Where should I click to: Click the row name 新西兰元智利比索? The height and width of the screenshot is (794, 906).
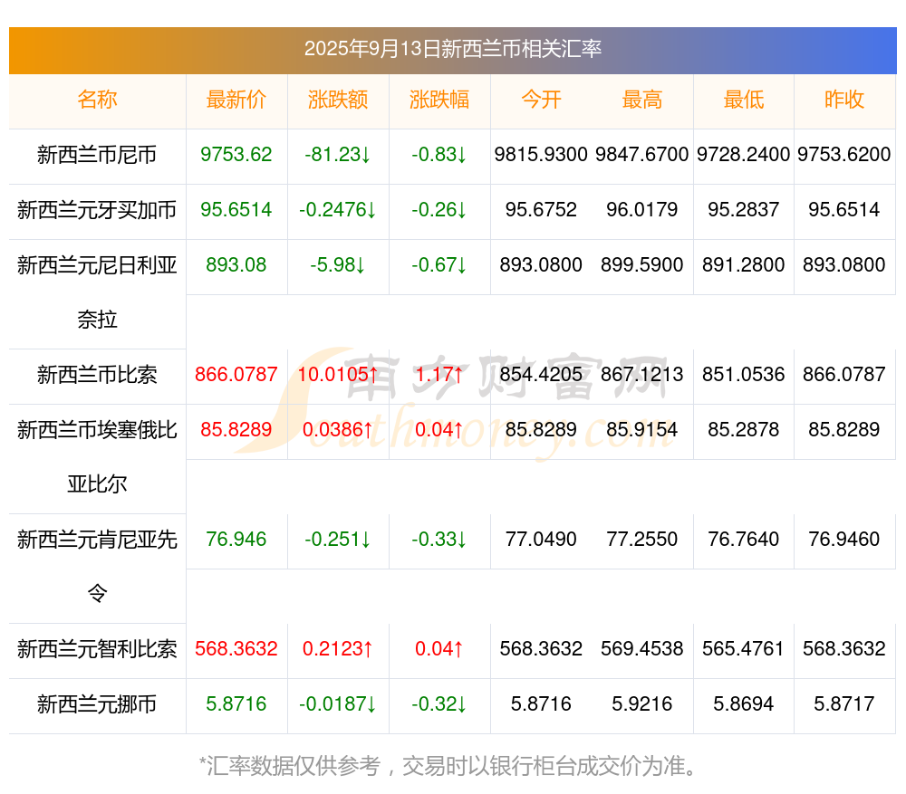pyautogui.click(x=97, y=649)
